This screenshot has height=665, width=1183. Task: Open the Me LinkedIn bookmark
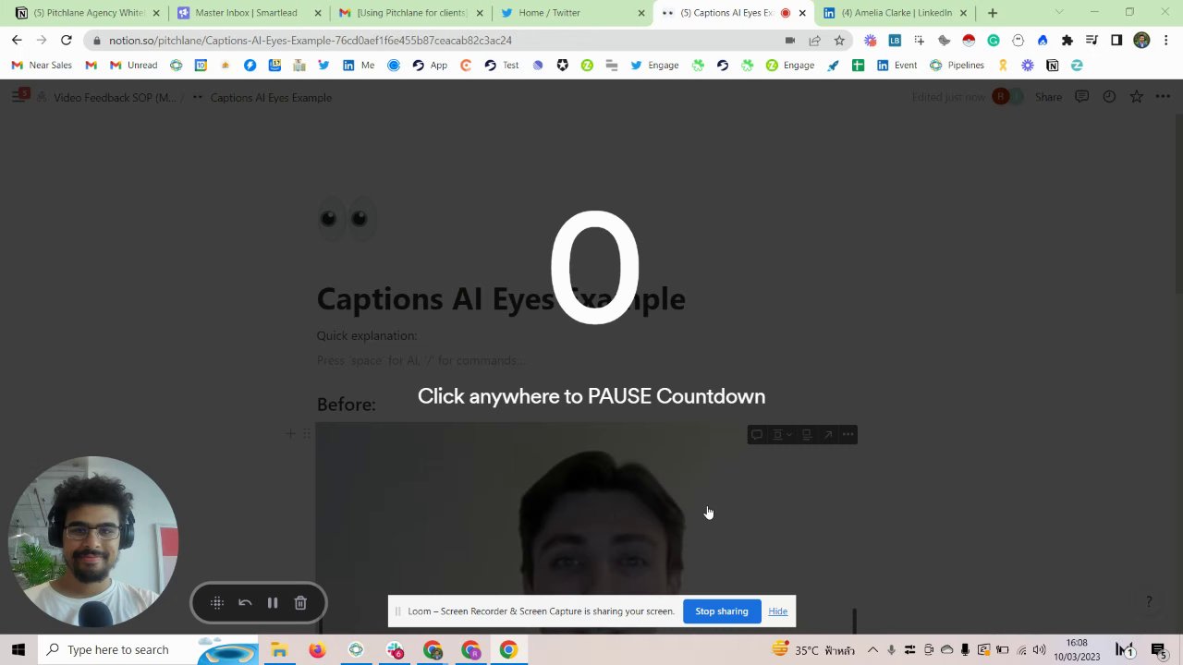click(359, 66)
